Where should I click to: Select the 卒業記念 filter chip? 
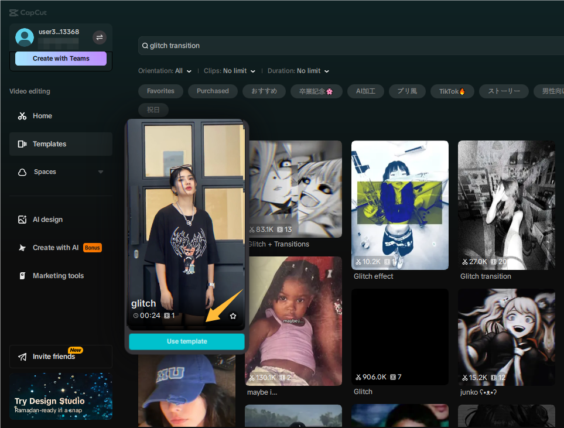pyautogui.click(x=316, y=91)
